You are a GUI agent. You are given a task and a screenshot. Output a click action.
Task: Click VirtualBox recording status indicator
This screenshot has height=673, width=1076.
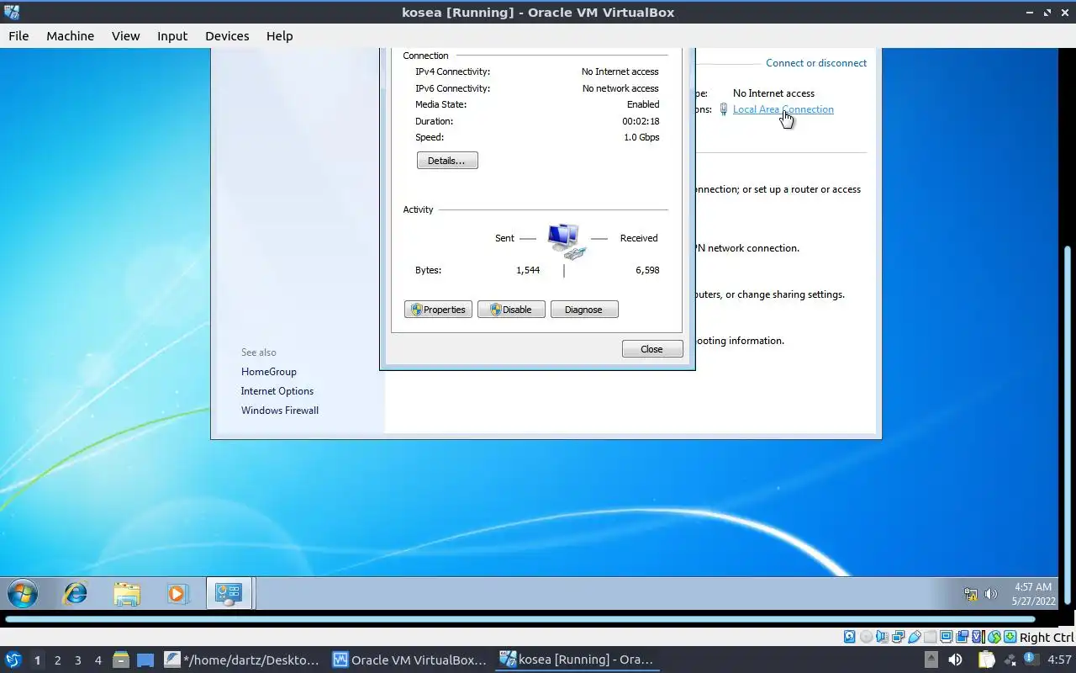tap(962, 637)
